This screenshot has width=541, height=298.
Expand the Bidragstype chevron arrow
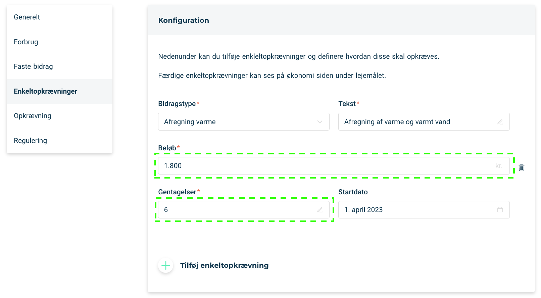320,122
